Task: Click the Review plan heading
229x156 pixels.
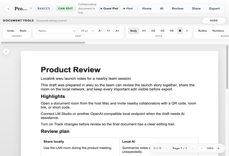Action: [x=55, y=131]
